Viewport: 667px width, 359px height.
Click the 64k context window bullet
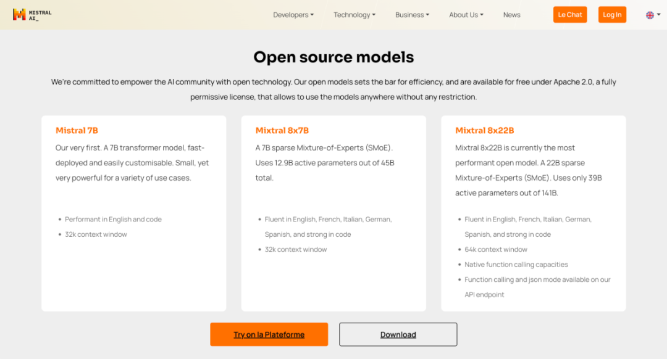point(496,249)
